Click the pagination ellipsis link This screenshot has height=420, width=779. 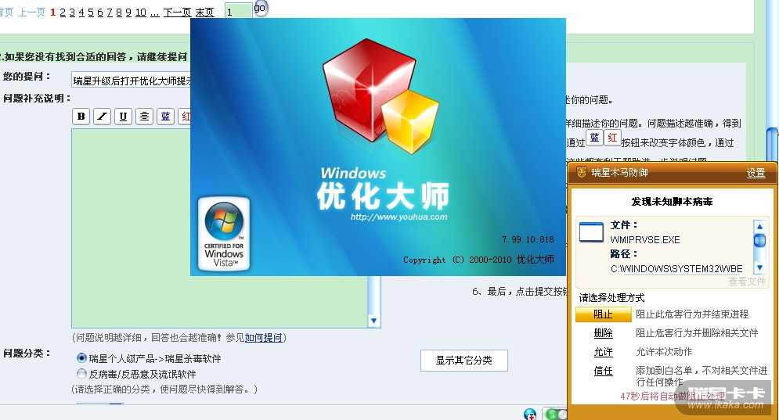point(154,13)
